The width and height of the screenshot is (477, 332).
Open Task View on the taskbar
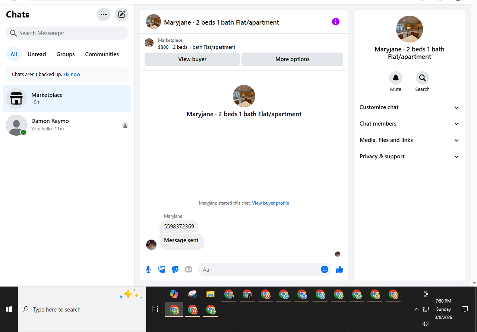pos(155,309)
